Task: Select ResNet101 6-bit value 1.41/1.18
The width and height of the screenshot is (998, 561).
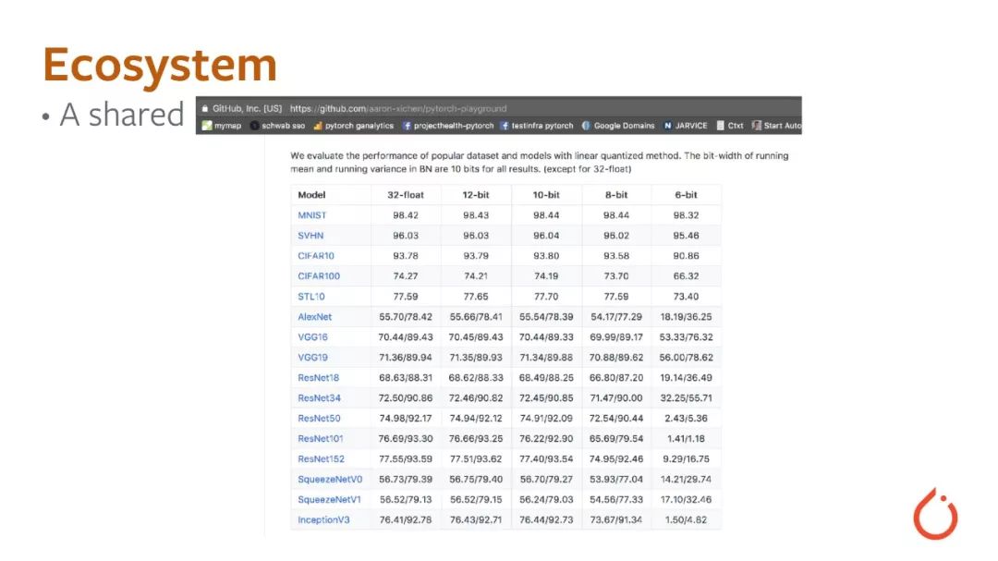Action: (x=686, y=439)
